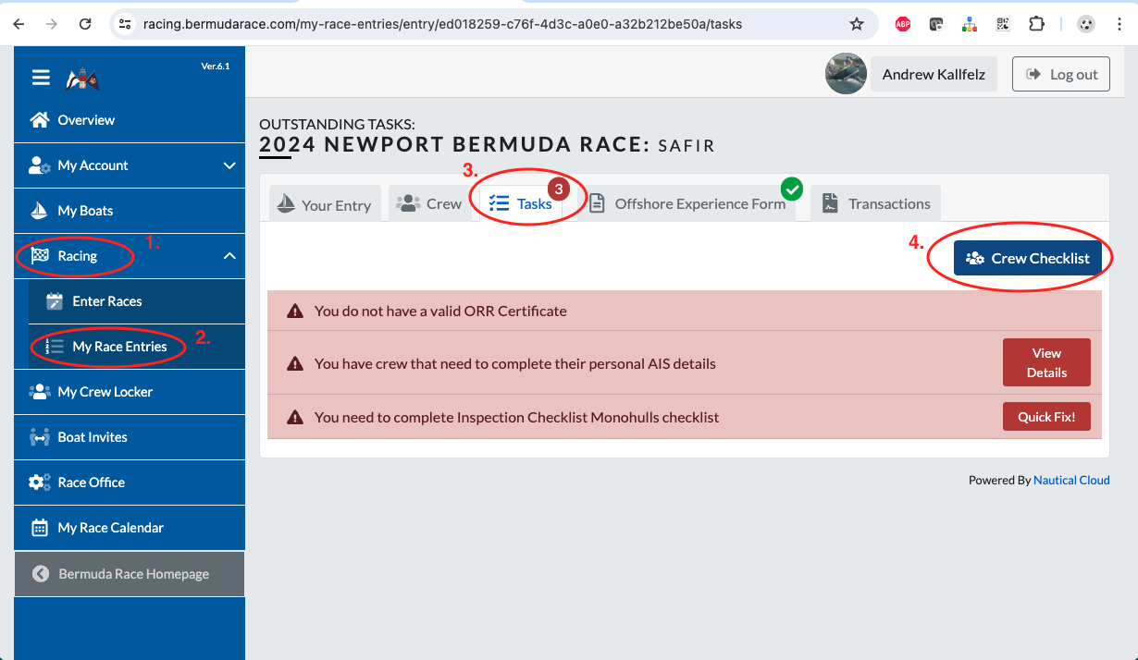Click View Details for AIS details task
The width and height of the screenshot is (1138, 660).
click(1046, 362)
